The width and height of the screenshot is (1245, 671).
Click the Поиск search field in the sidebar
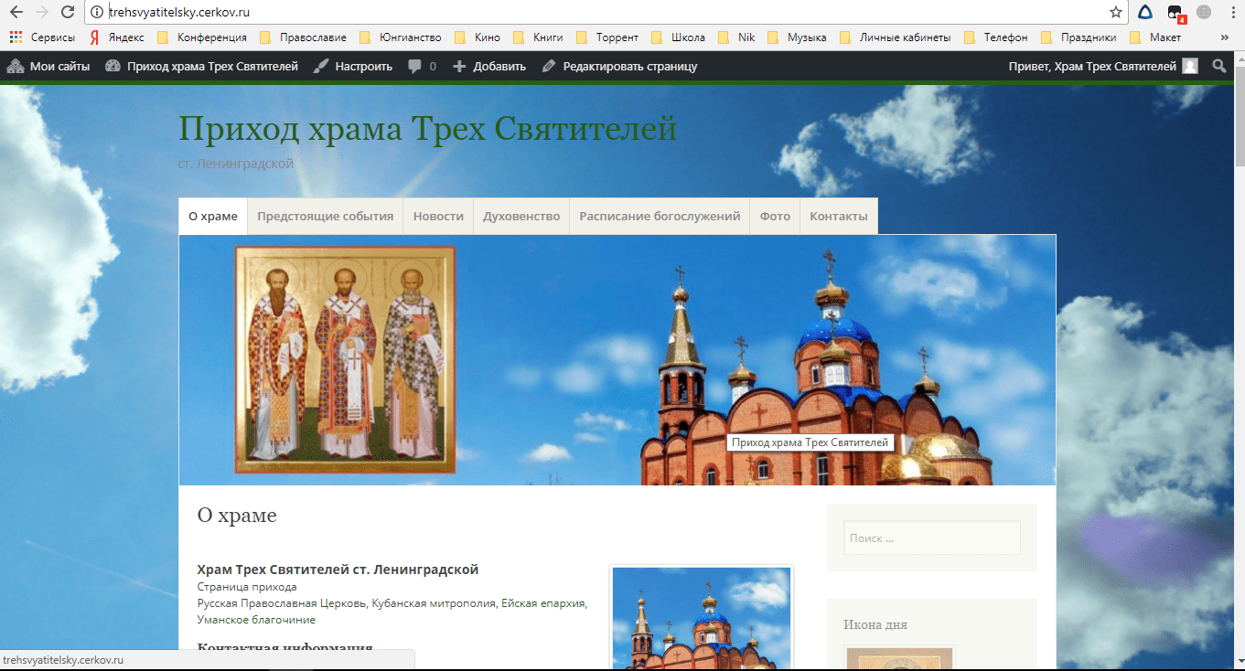(932, 538)
